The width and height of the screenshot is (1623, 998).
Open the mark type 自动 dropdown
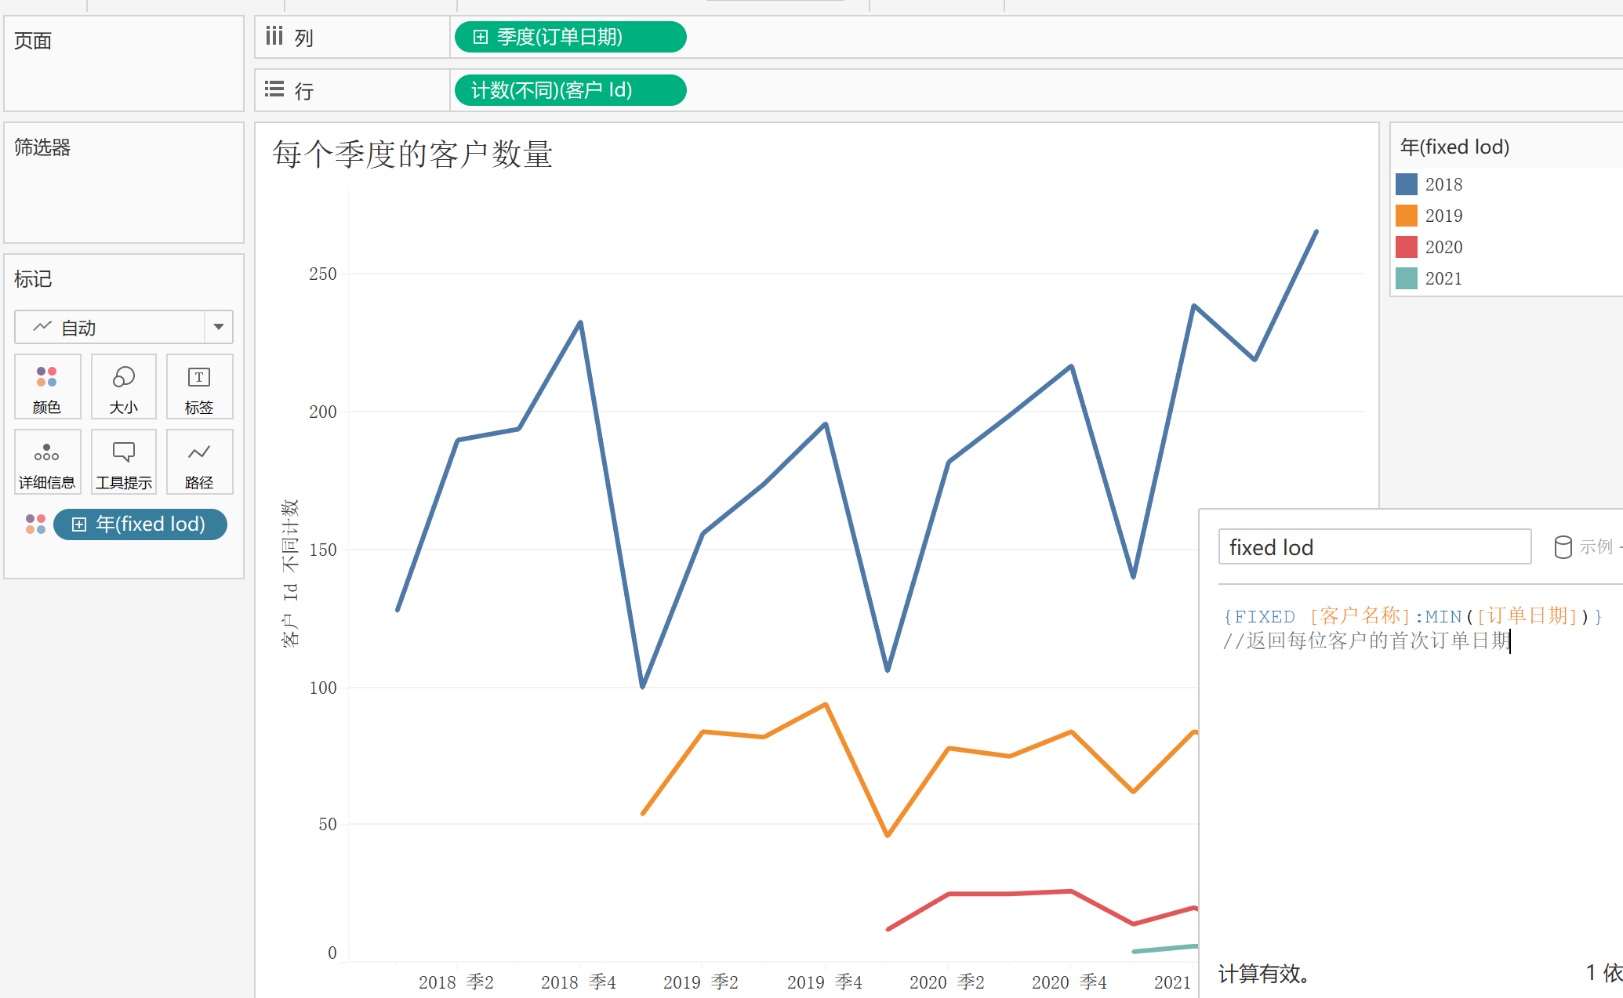[219, 327]
